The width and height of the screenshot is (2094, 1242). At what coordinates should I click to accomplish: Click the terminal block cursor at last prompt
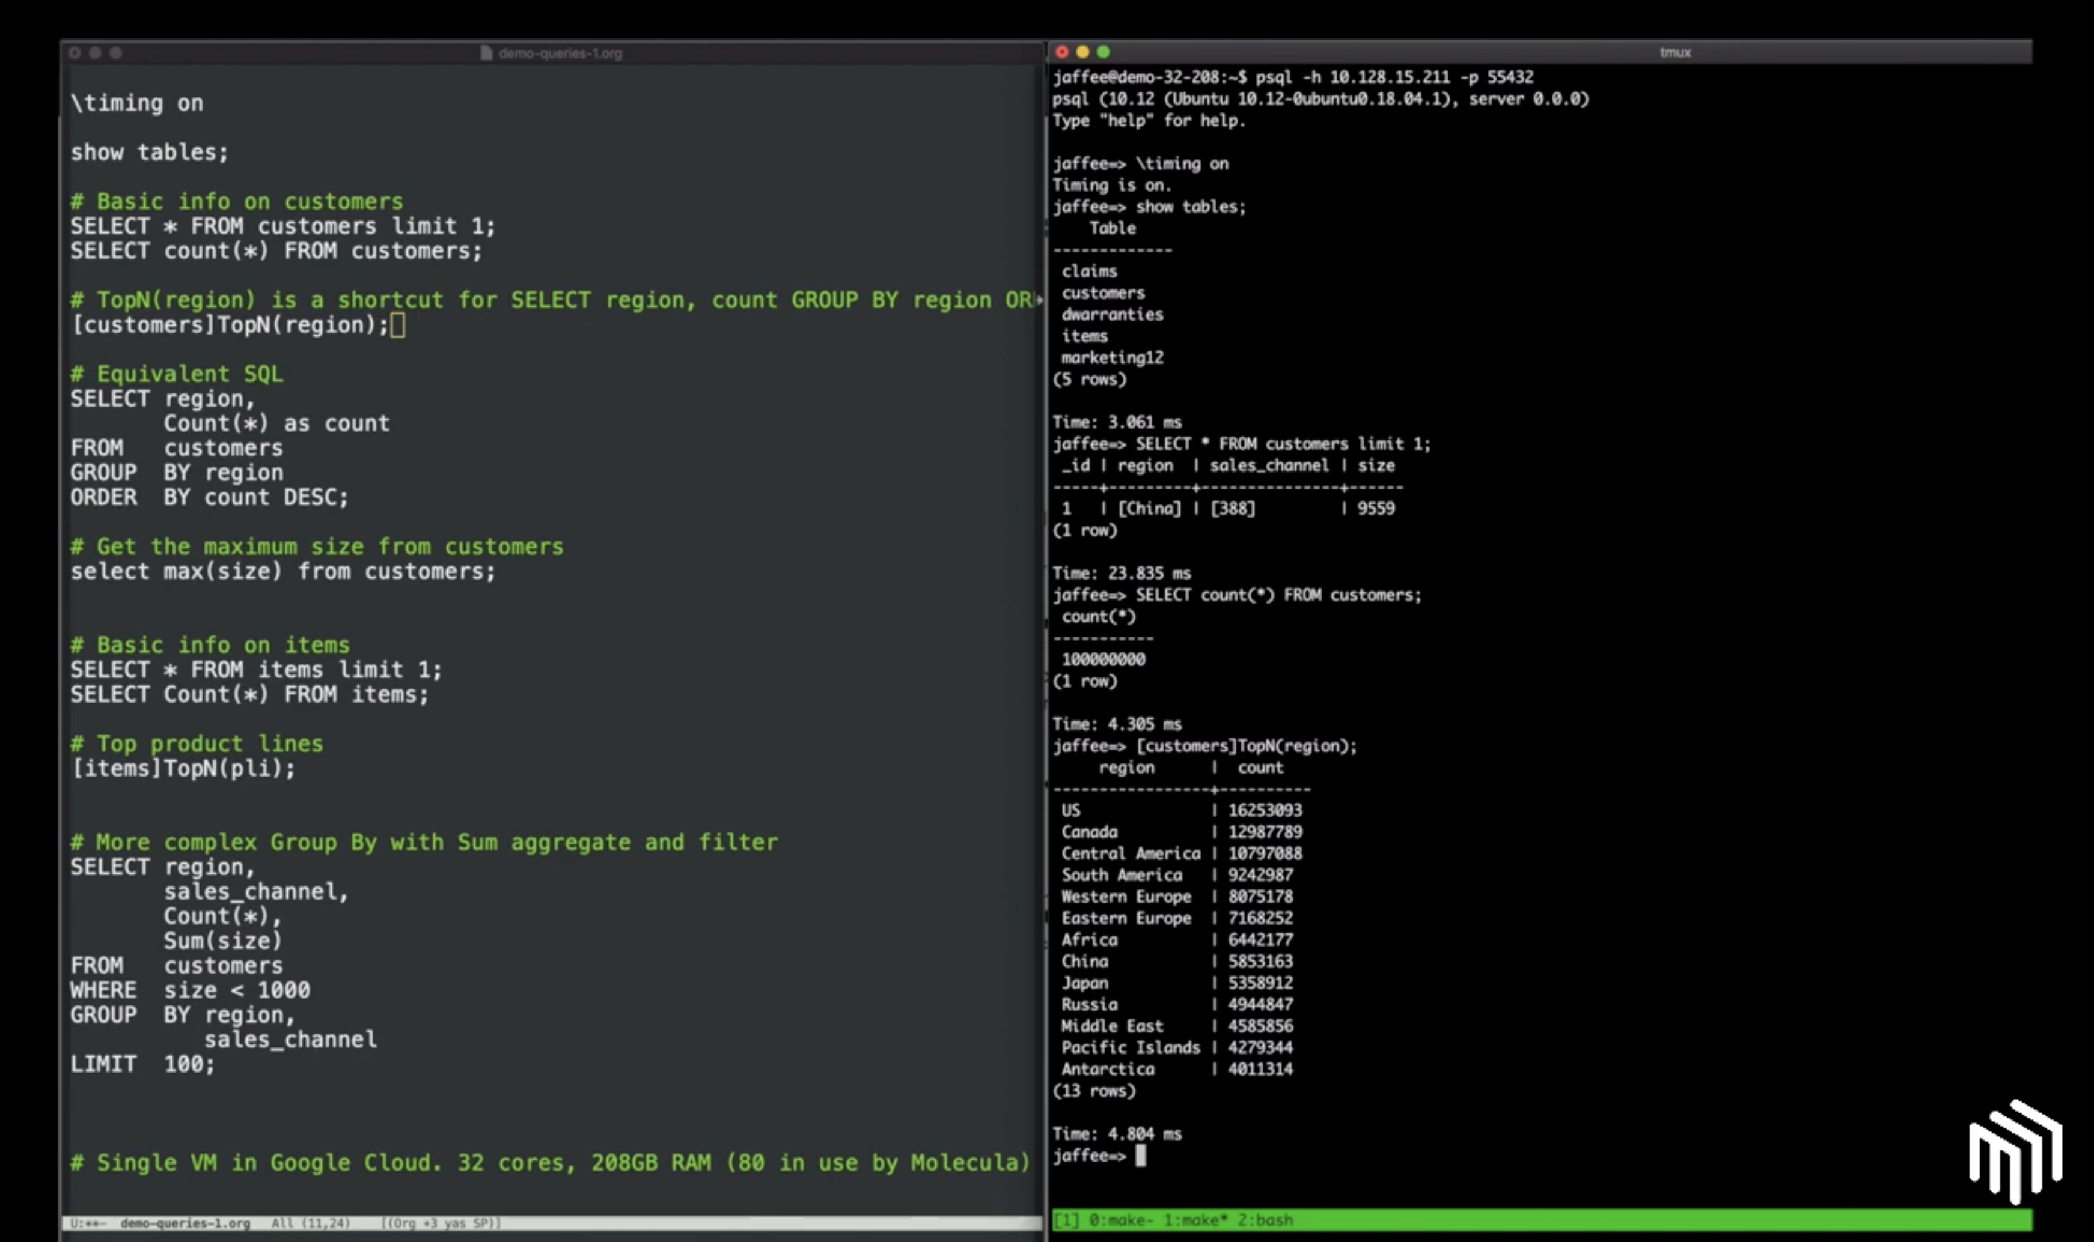coord(1140,1156)
